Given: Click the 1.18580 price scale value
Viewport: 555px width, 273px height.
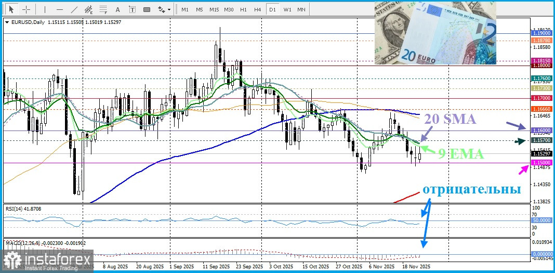Looking at the screenshot, I should point(541,47).
